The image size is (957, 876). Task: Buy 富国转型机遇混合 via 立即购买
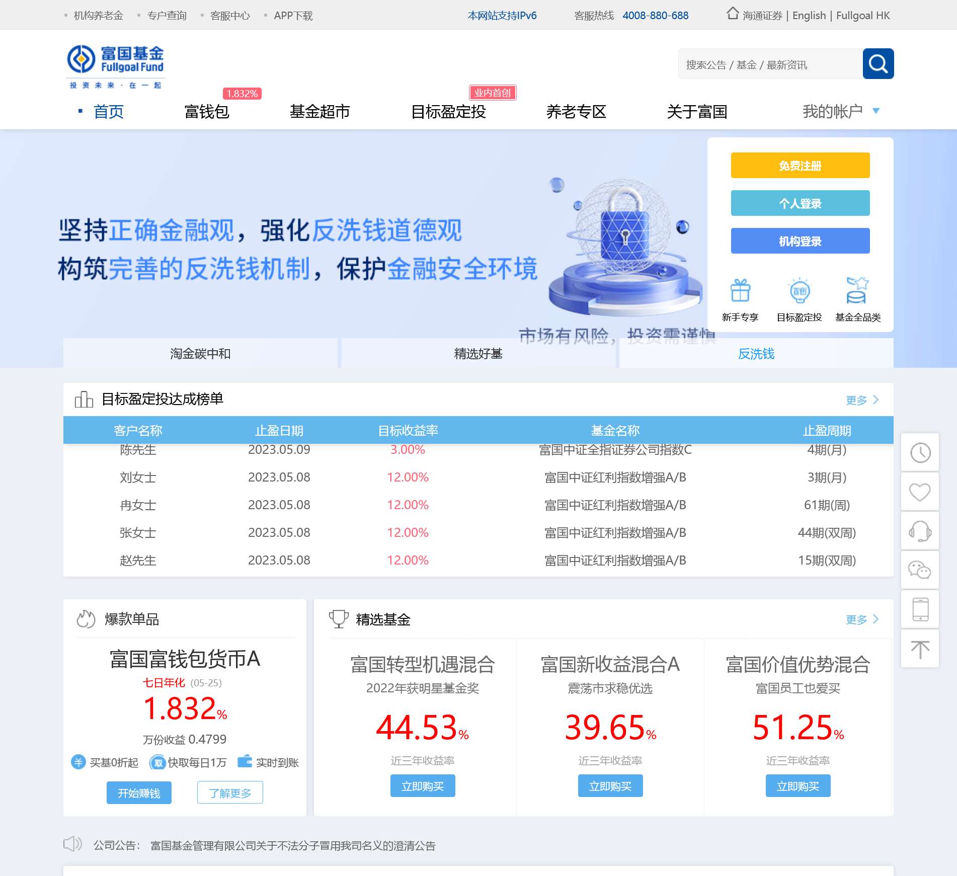(x=423, y=786)
